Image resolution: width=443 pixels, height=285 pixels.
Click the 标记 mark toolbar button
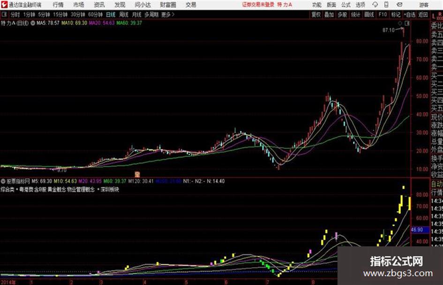(396, 15)
